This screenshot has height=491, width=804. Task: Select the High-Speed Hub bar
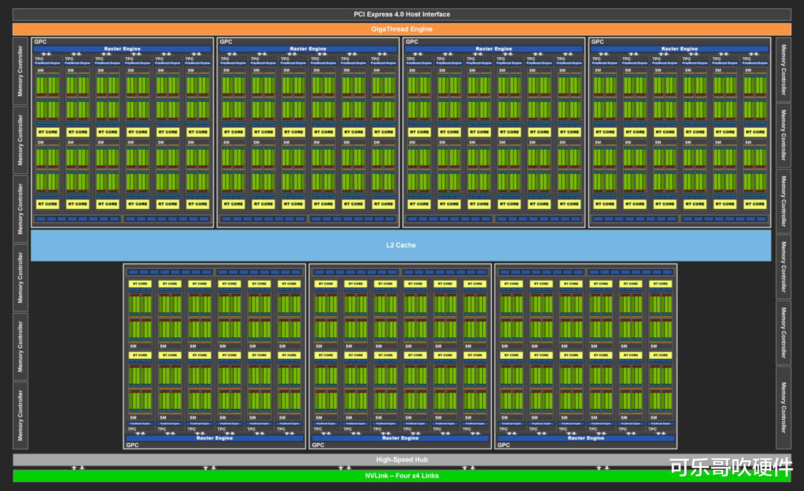[402, 459]
